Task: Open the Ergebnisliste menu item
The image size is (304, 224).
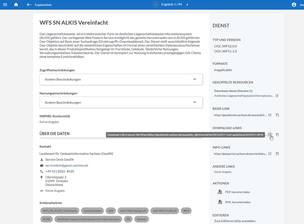Action: point(43,4)
